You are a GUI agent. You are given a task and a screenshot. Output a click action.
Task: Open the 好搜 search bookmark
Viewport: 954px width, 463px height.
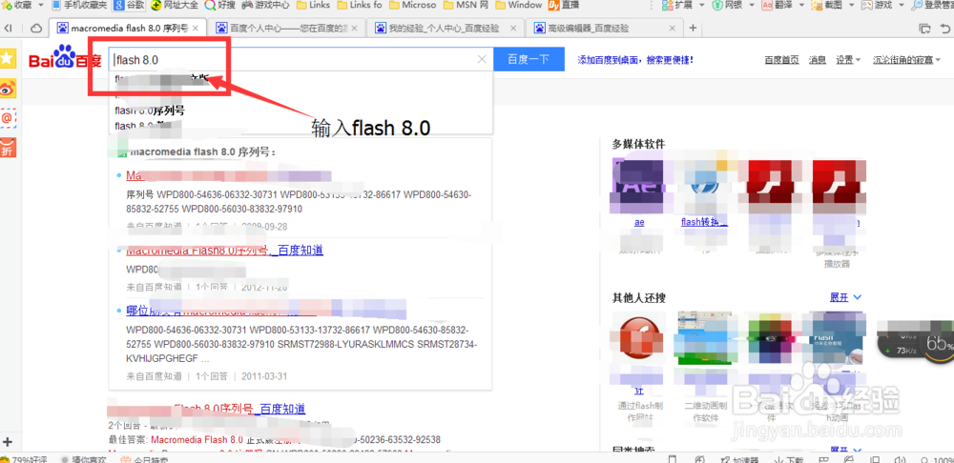tap(218, 5)
